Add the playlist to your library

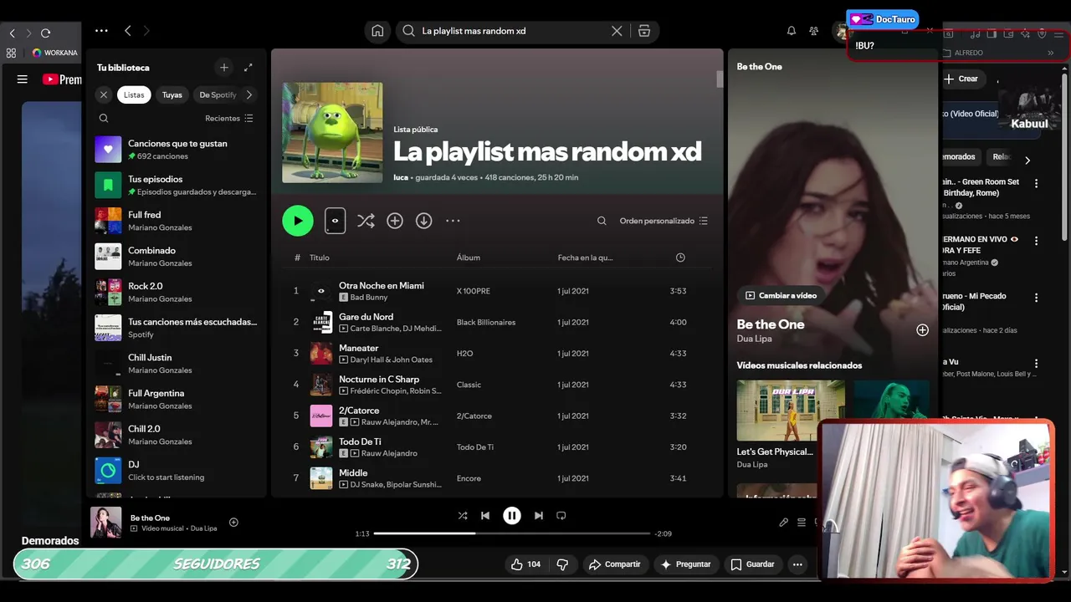(x=395, y=221)
